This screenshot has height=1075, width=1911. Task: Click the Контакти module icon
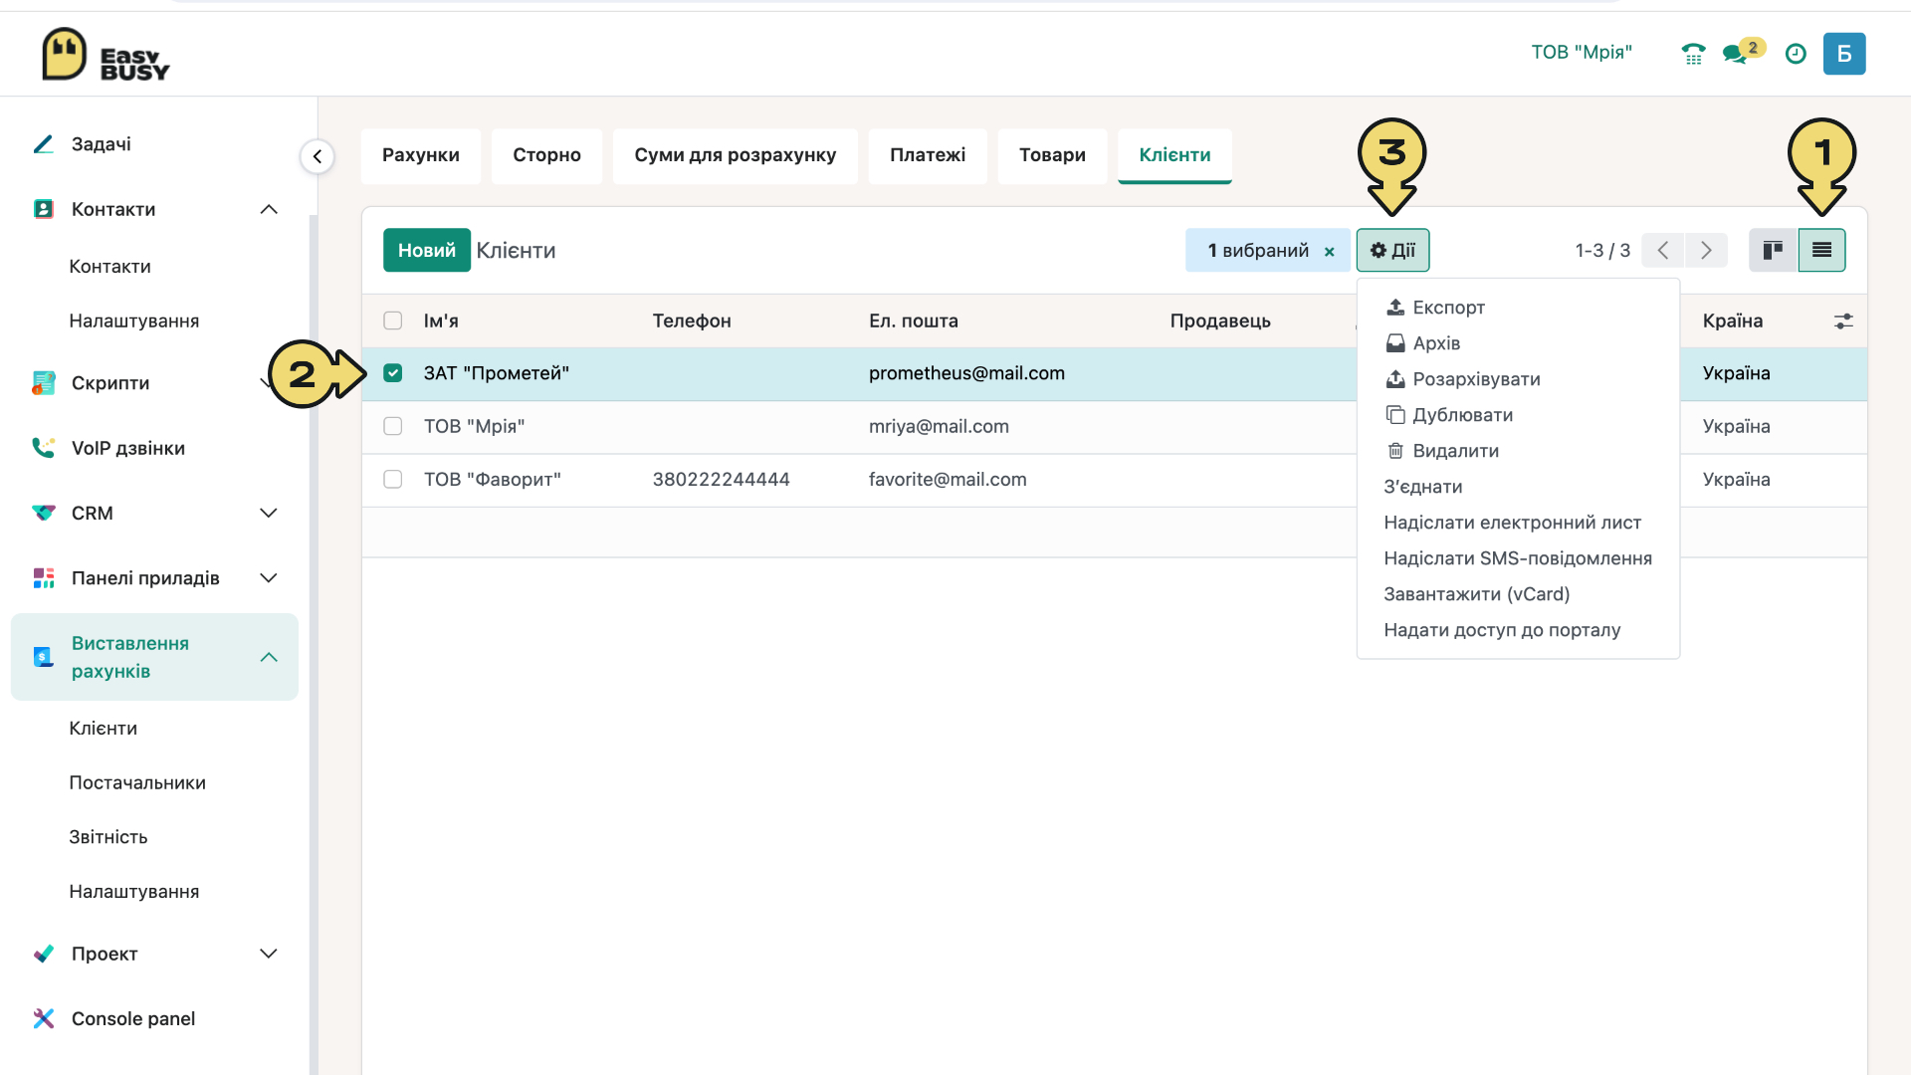point(44,209)
